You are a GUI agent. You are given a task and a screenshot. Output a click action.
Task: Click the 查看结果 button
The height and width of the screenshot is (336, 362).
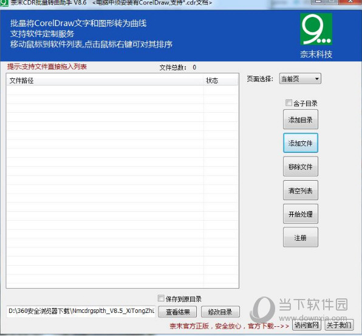pyautogui.click(x=177, y=312)
